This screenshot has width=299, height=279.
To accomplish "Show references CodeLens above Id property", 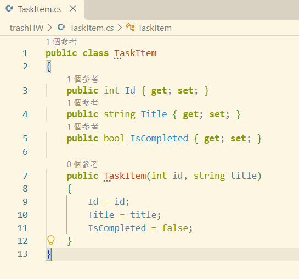I will pyautogui.click(x=83, y=79).
